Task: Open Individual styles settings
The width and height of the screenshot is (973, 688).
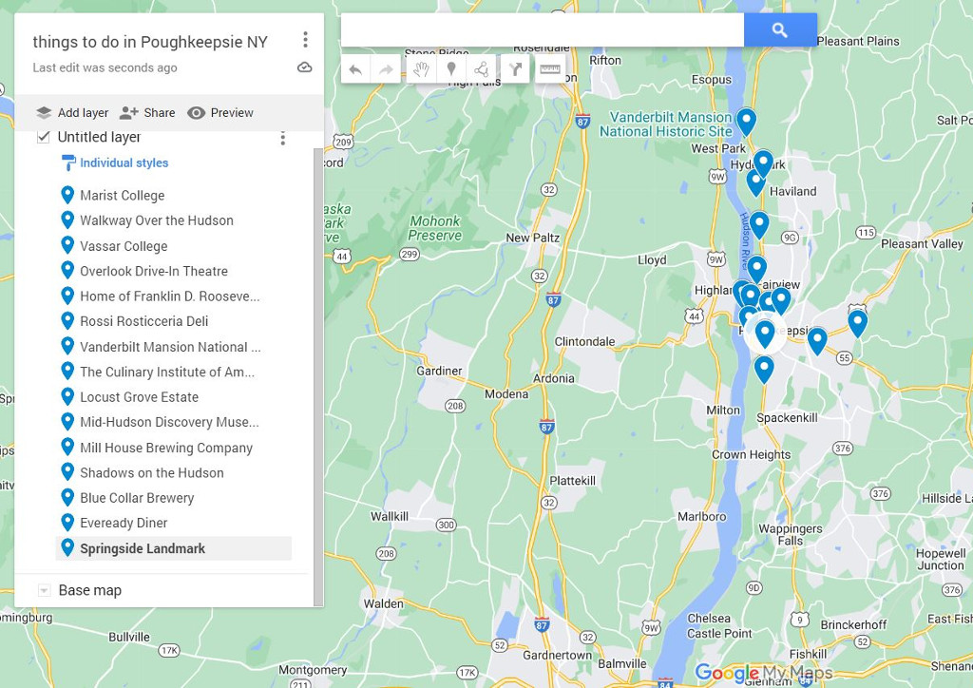Action: point(124,163)
